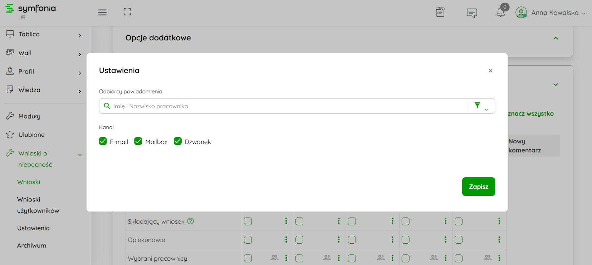Open Wnioski użytkowników link
592x265 pixels.
click(x=38, y=205)
